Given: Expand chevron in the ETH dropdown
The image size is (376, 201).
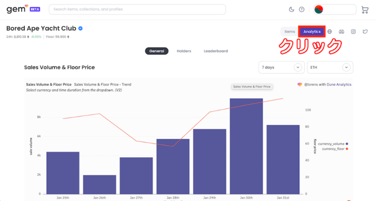Looking at the screenshot, I should click(x=346, y=68).
